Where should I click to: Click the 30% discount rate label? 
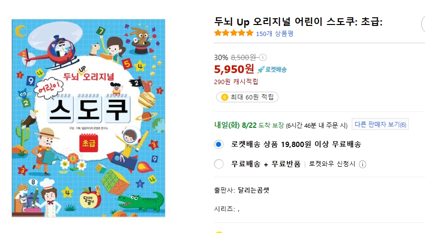pyautogui.click(x=221, y=58)
